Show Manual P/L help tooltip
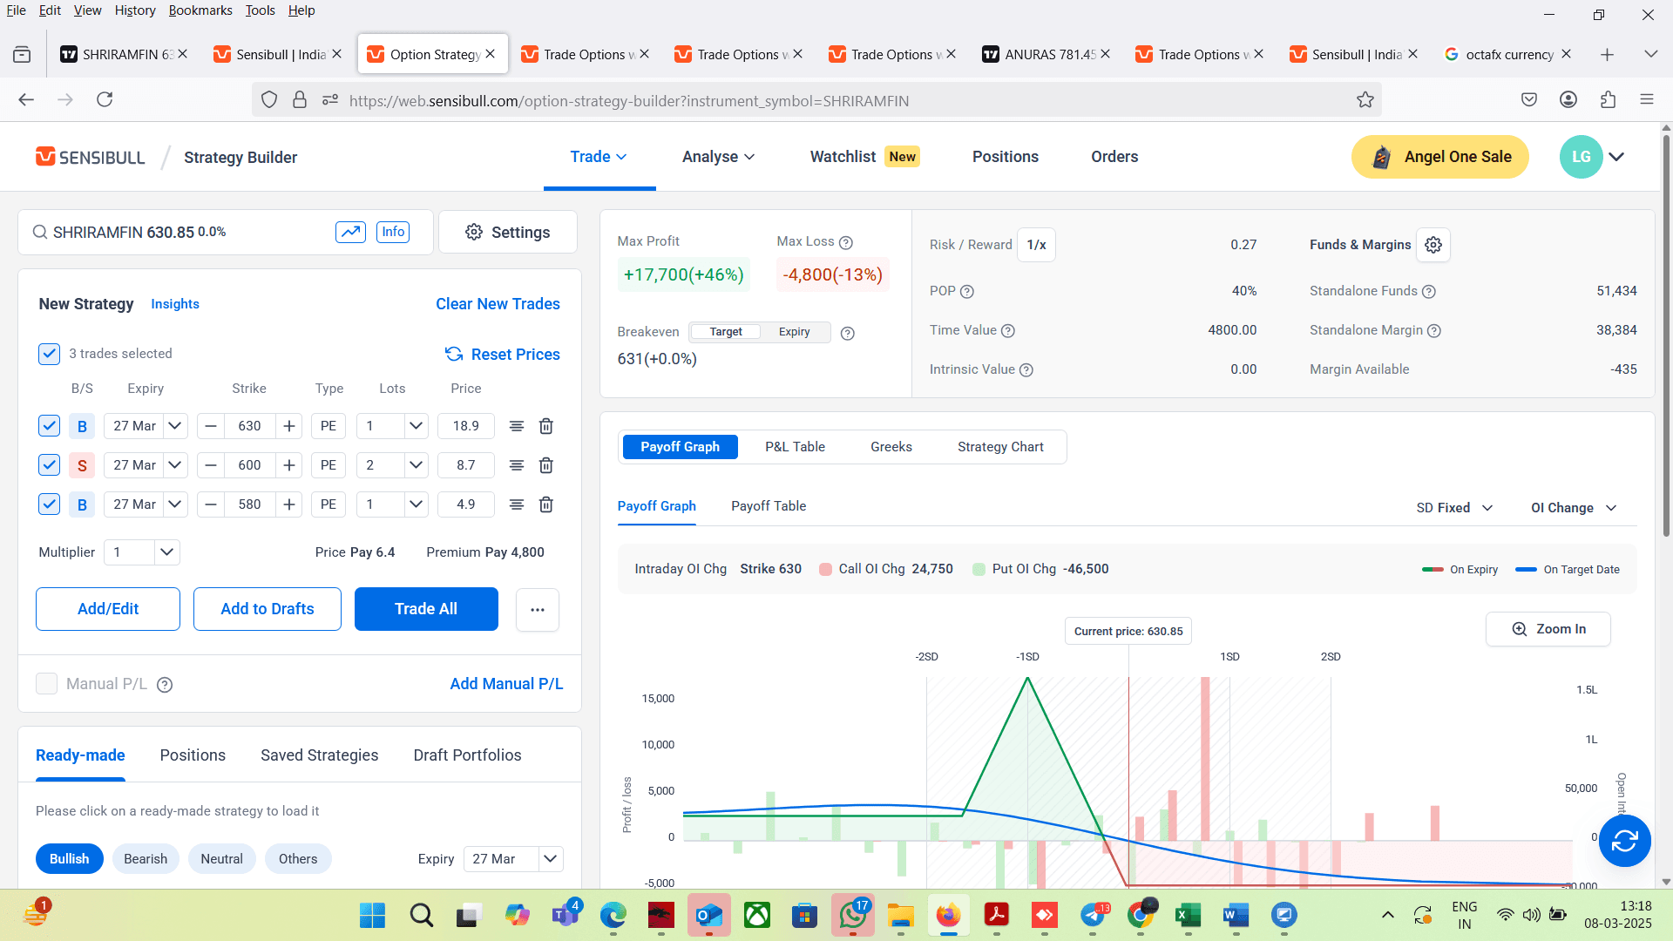1673x941 pixels. [165, 685]
